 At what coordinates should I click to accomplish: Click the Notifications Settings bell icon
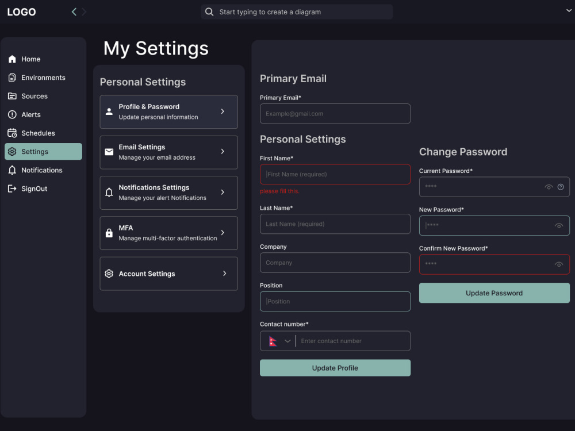[109, 192]
